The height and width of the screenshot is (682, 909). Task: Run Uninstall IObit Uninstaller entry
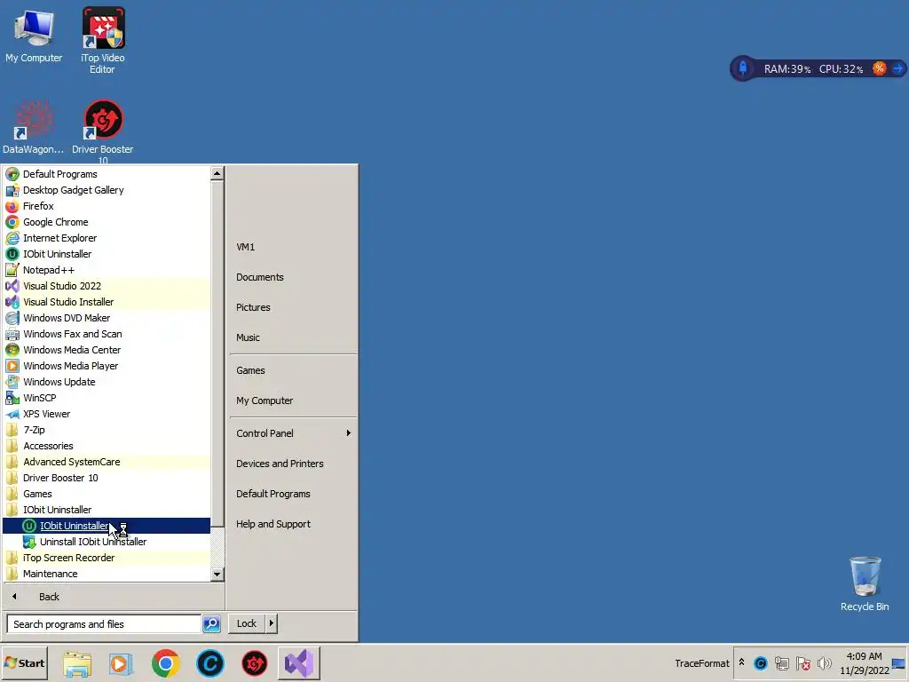point(107,542)
